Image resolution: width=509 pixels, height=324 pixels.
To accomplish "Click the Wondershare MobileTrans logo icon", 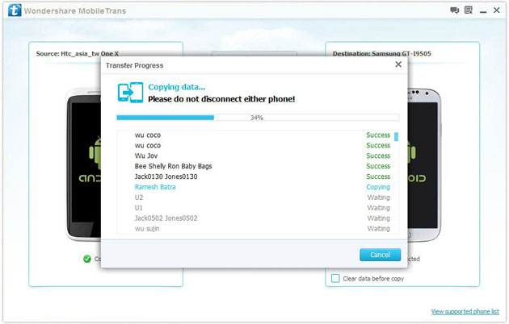I will (15, 10).
